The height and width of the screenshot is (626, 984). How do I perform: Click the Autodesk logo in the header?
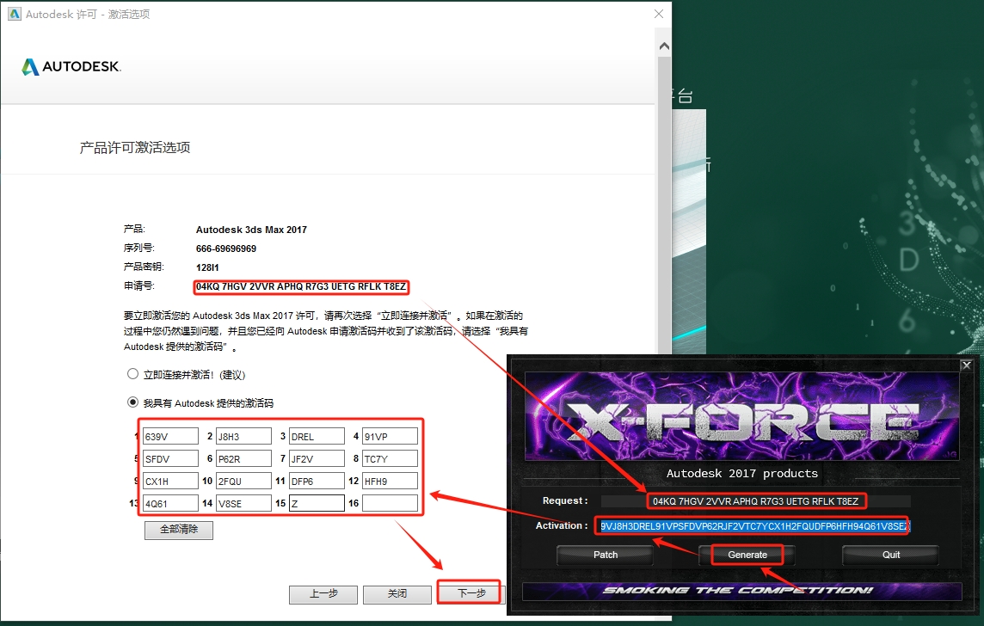point(71,67)
